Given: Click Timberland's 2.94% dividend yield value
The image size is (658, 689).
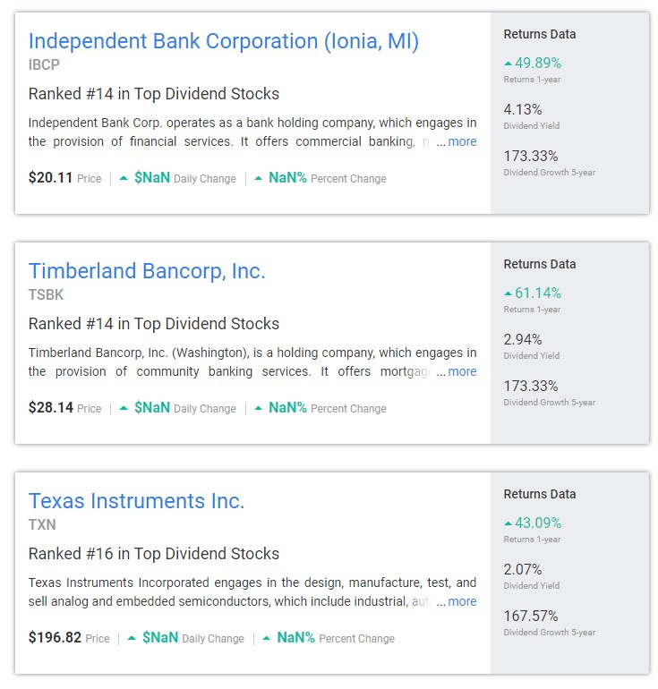Looking at the screenshot, I should (523, 339).
